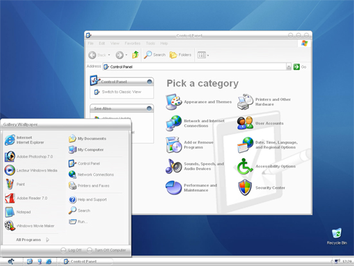354x266 pixels.
Task: Open User Accounts category icon
Action: (245, 123)
